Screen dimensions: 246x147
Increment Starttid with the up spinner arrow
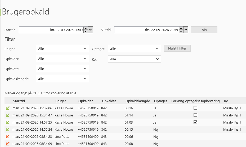point(86,28)
